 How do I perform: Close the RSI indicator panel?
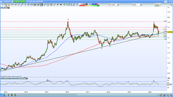[27, 78]
